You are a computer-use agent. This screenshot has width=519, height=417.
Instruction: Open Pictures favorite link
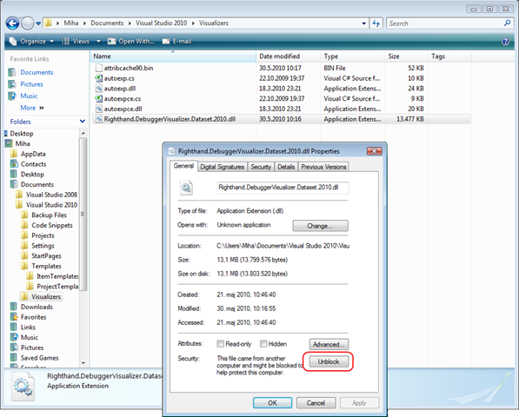tap(31, 84)
